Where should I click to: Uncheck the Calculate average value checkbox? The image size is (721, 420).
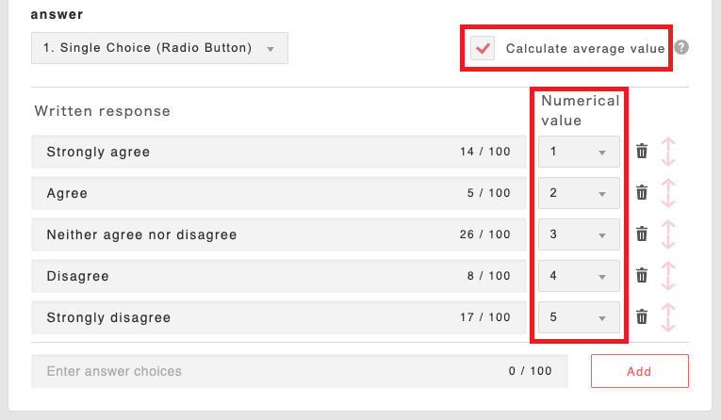(x=483, y=49)
